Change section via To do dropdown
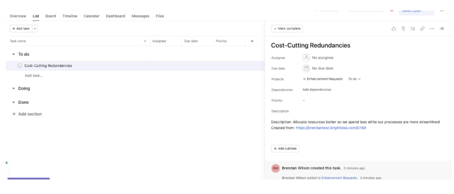 click(354, 79)
